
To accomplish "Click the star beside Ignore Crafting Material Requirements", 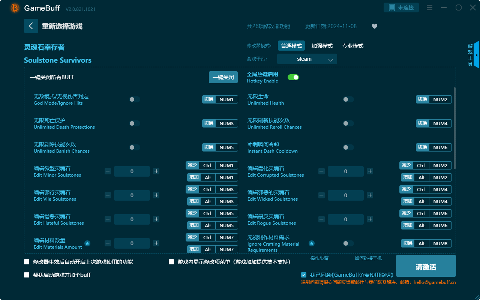I will [312, 243].
